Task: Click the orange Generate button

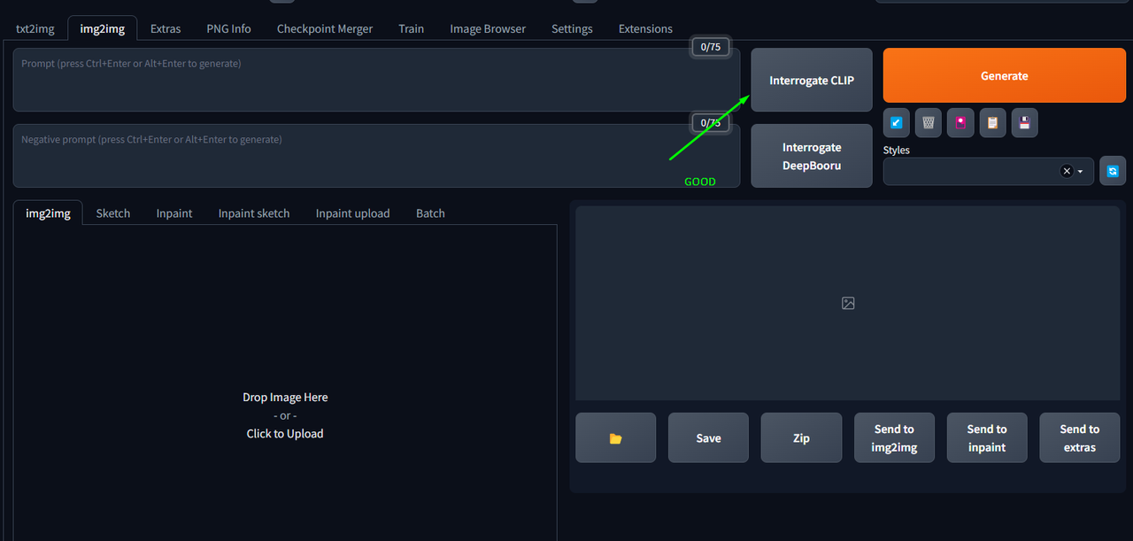Action: pyautogui.click(x=1005, y=75)
